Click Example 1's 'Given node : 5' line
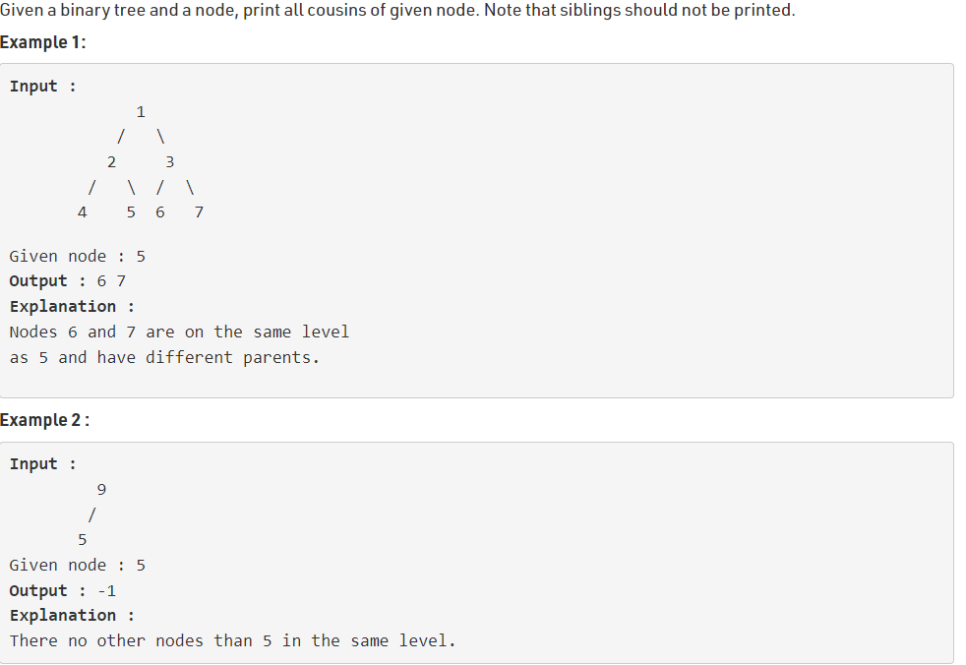 78,257
